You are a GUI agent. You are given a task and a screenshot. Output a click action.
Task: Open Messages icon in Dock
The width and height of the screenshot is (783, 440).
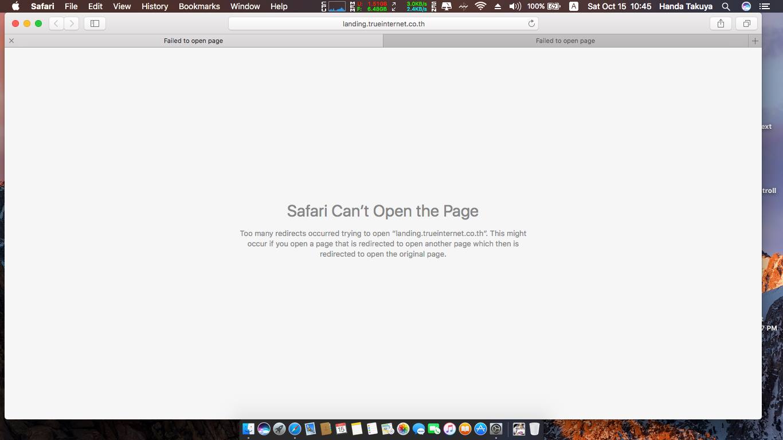point(418,429)
